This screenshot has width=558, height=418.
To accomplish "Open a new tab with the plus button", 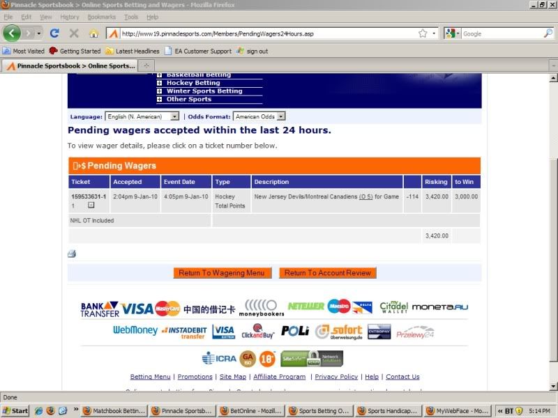I will 146,65.
